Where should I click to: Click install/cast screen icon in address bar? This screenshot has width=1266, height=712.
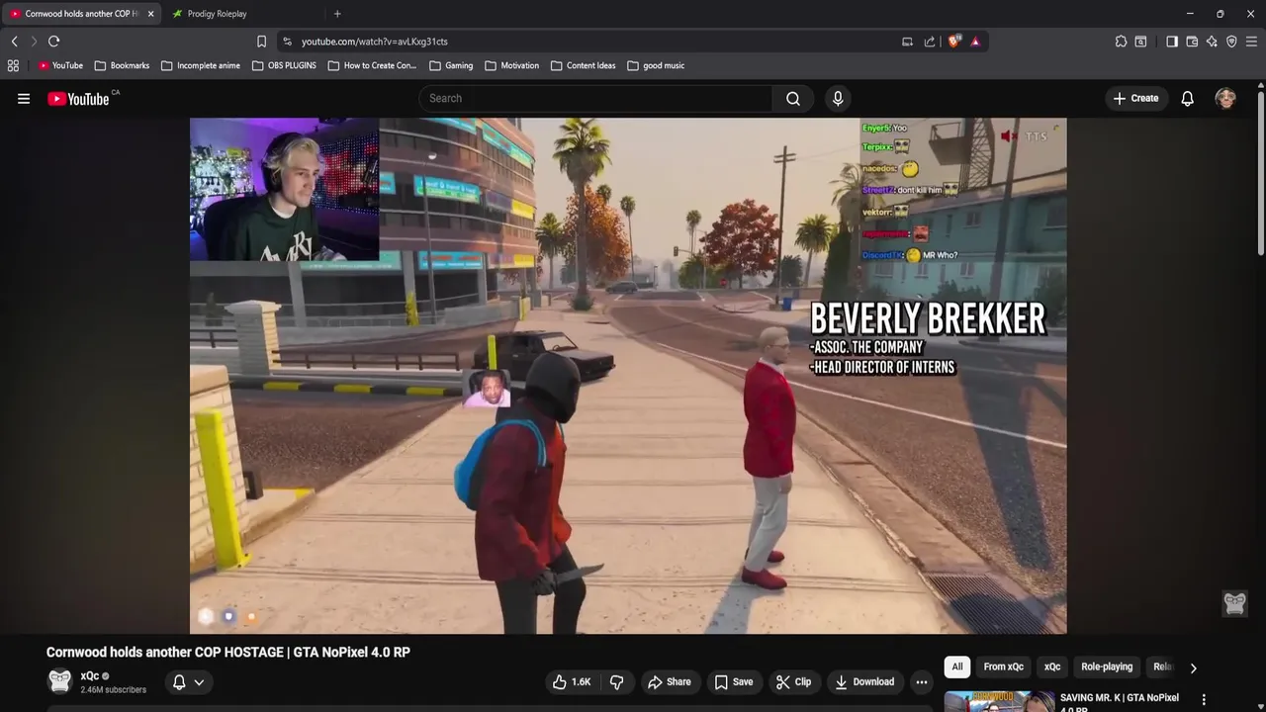pos(907,42)
